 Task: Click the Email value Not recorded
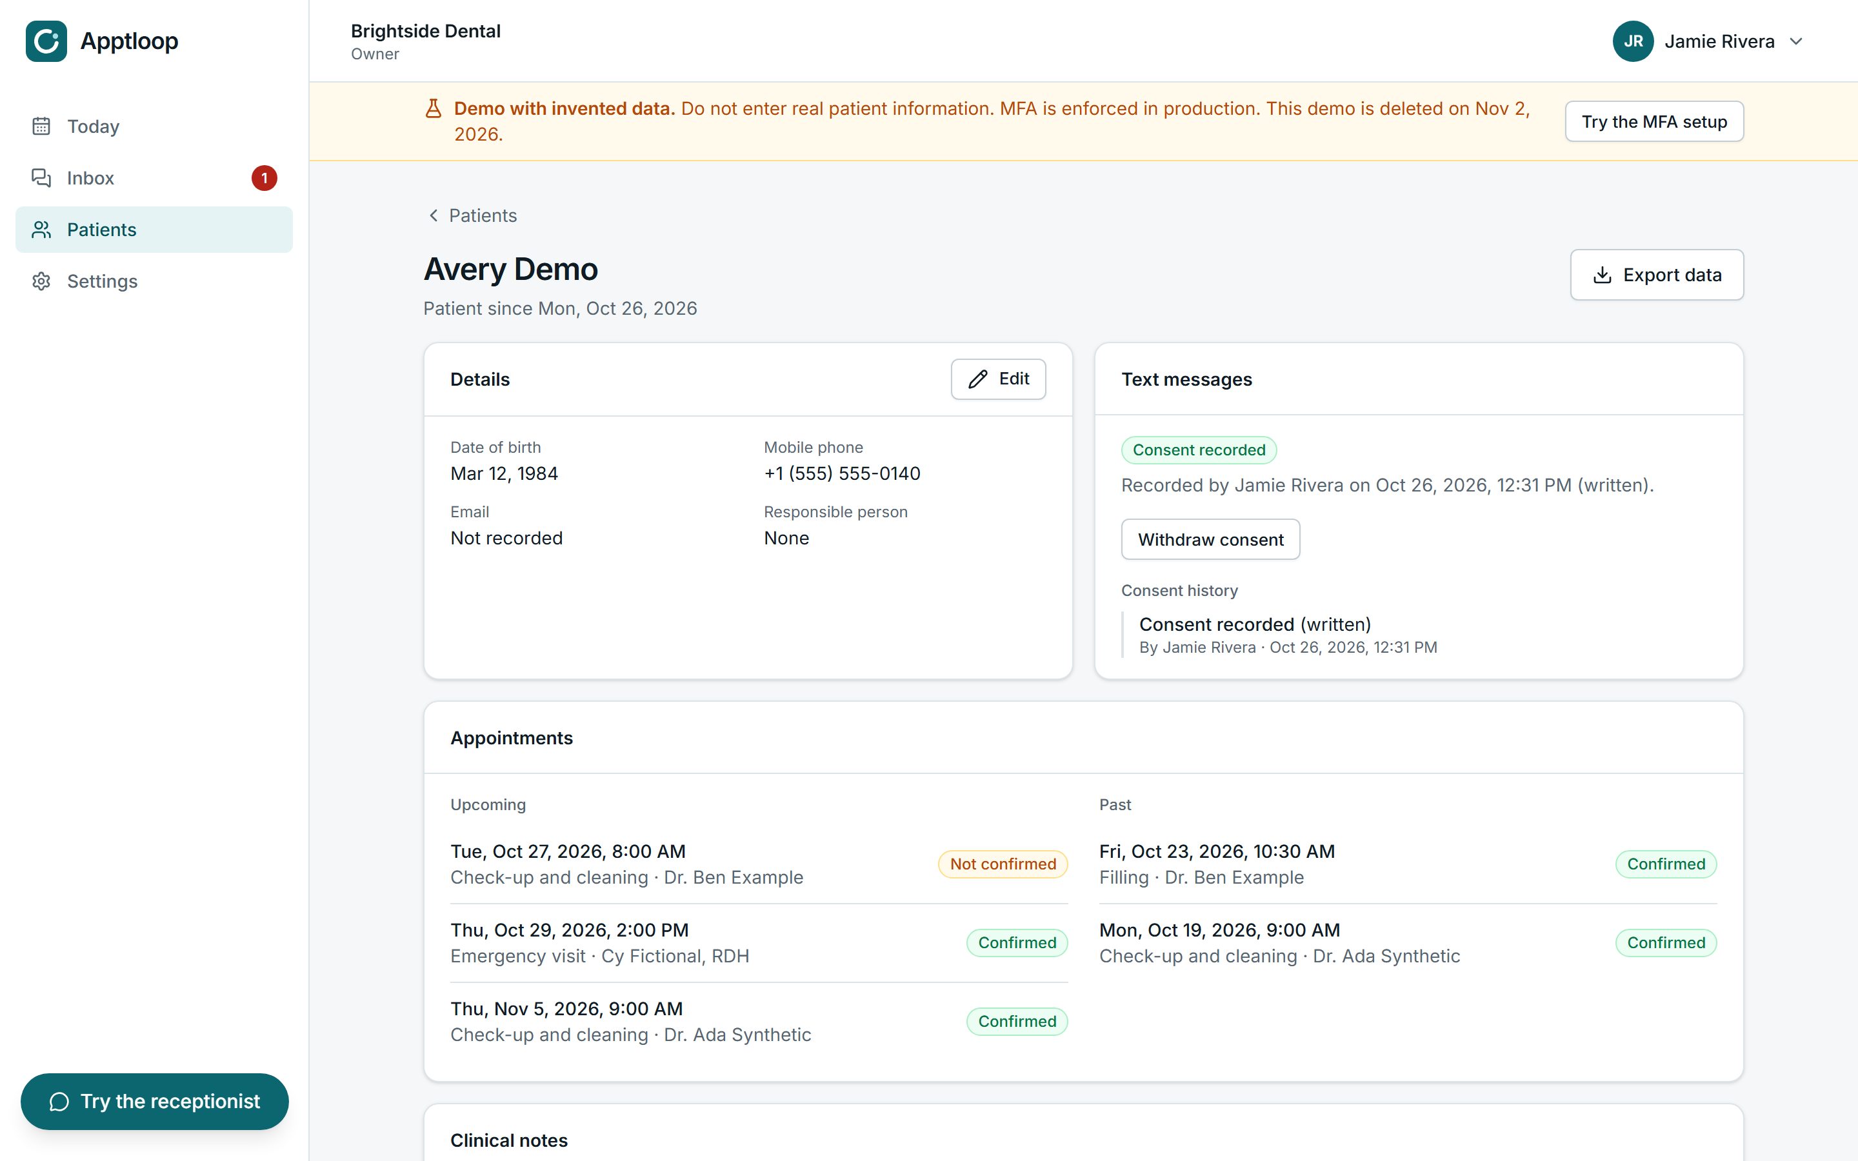(x=506, y=537)
